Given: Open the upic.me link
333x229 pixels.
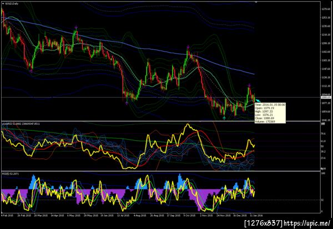Looking at the screenshot, I should click(x=307, y=223).
